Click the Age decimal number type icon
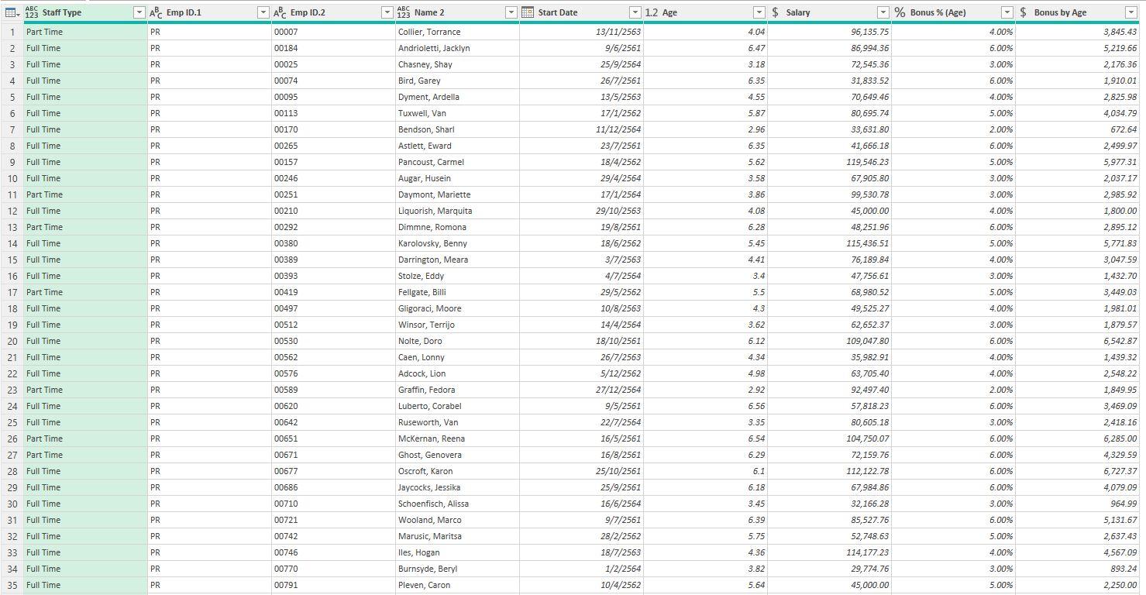The width and height of the screenshot is (1146, 595). 652,12
